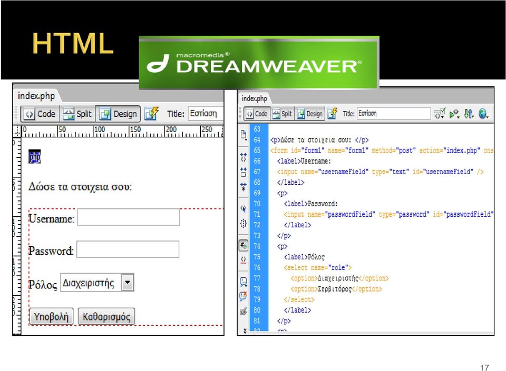Click the Collapse Full Tag icon
Image resolution: width=506 pixels, height=371 pixels.
(x=244, y=157)
